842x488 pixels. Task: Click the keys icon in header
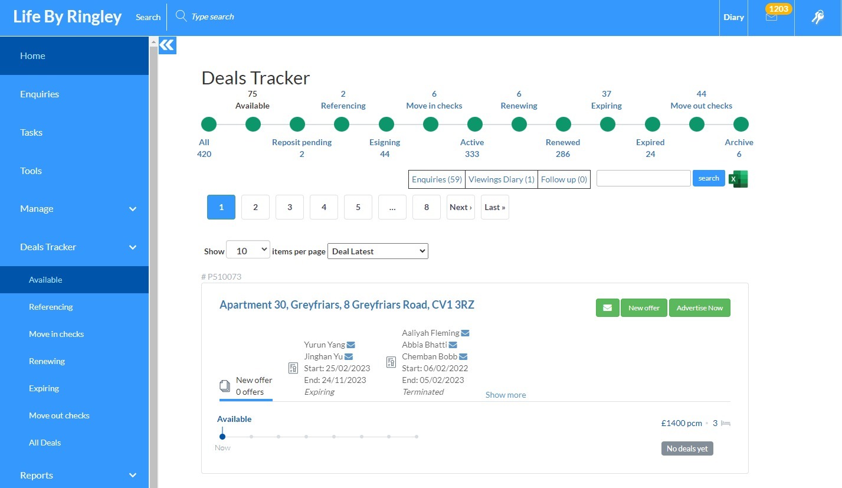(818, 18)
